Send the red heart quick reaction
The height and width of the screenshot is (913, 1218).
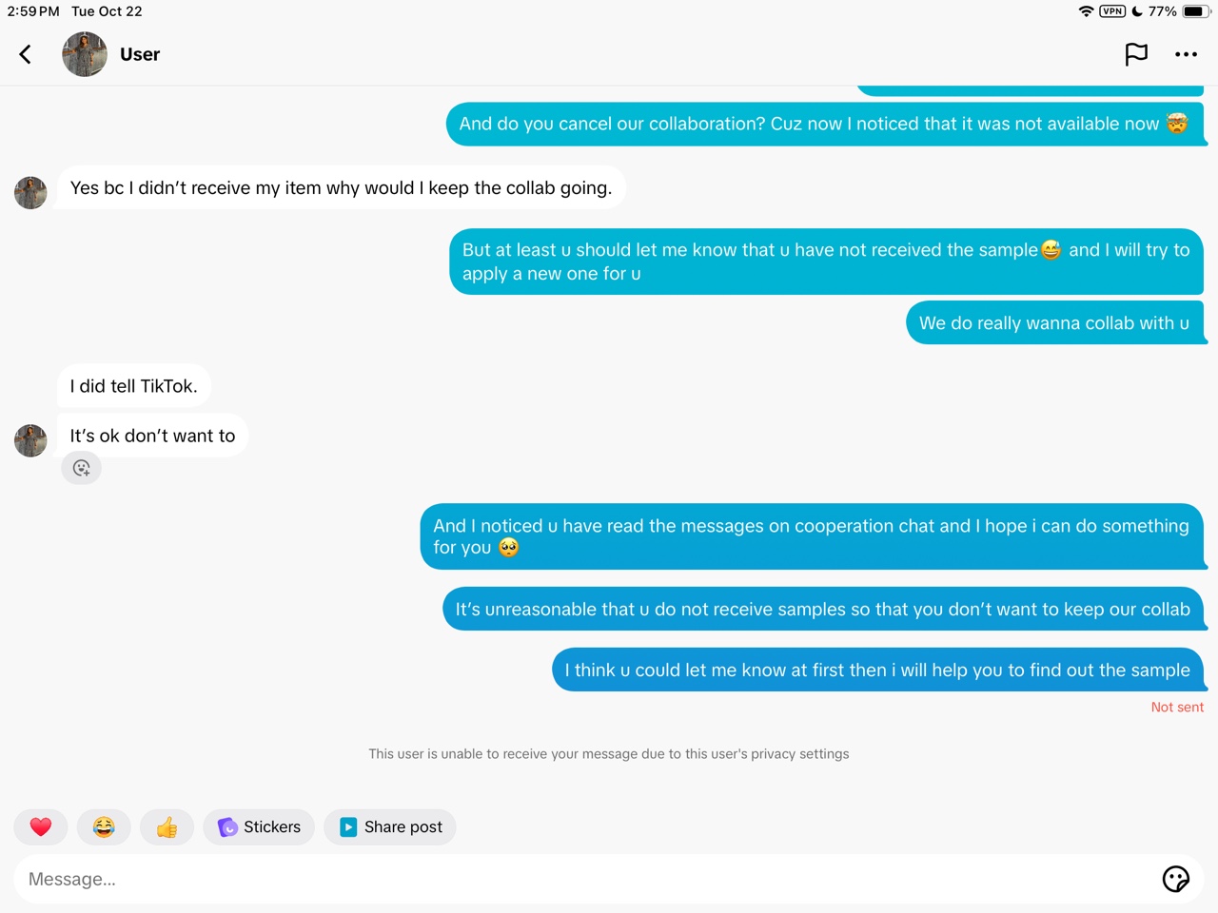tap(41, 826)
